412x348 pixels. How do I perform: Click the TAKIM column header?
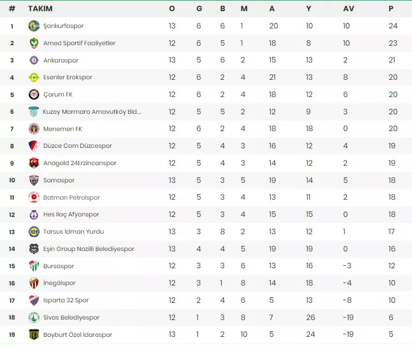[41, 9]
